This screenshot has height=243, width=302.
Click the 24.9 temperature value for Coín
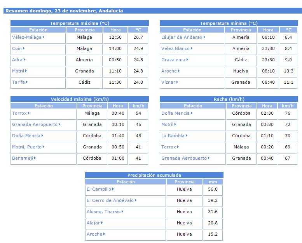pos(138,48)
